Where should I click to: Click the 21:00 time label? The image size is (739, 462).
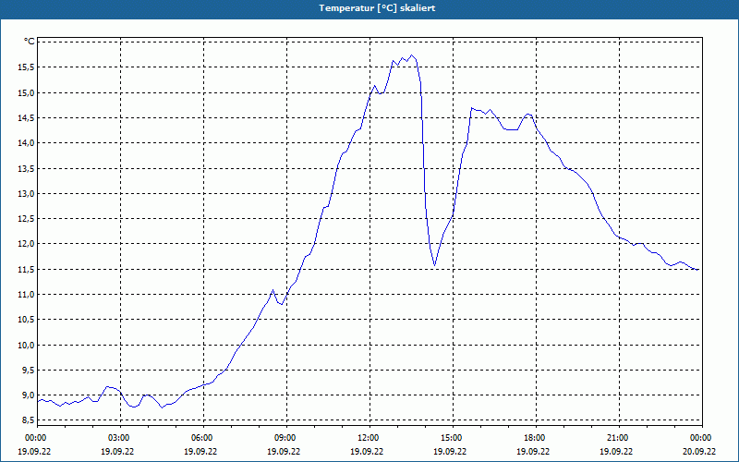tap(619, 438)
